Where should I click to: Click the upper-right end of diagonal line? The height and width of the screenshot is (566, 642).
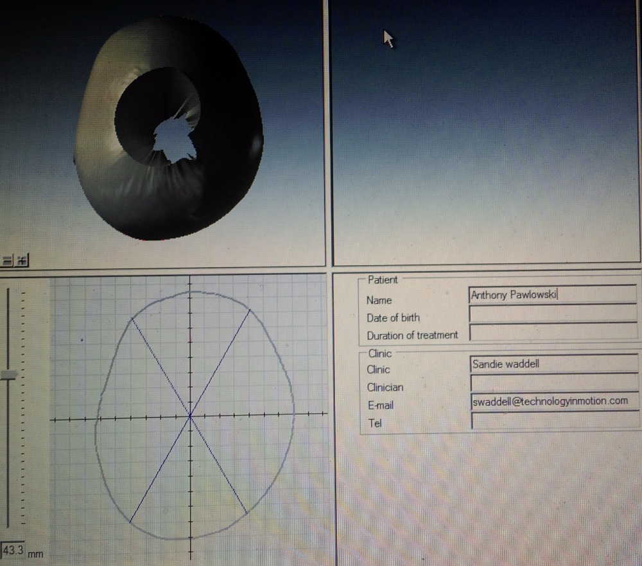tap(250, 311)
